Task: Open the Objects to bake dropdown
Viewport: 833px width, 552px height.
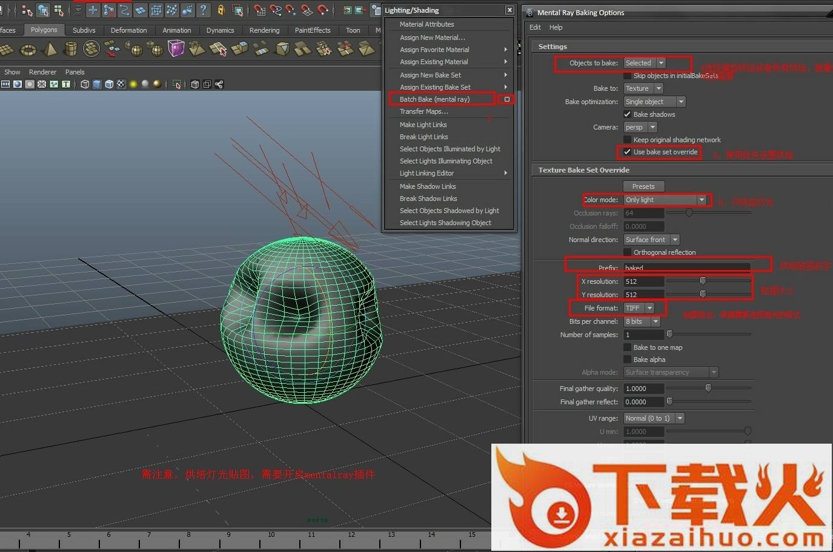Action: coord(645,63)
